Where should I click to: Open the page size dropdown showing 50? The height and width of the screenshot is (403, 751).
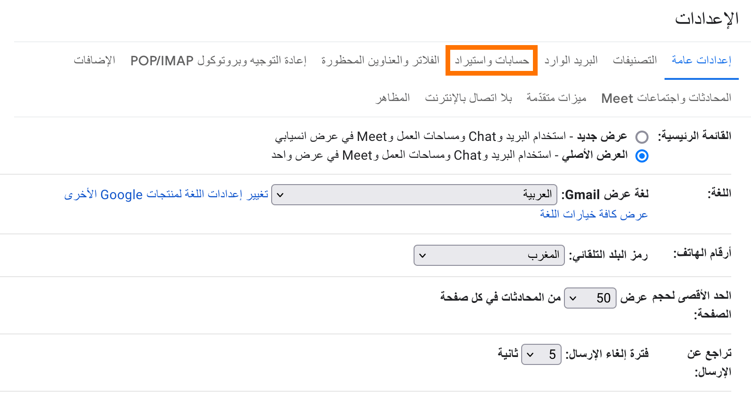[x=590, y=298]
